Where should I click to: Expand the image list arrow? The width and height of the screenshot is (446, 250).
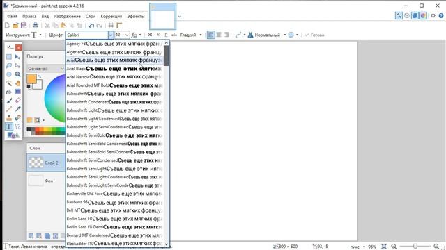click(180, 16)
